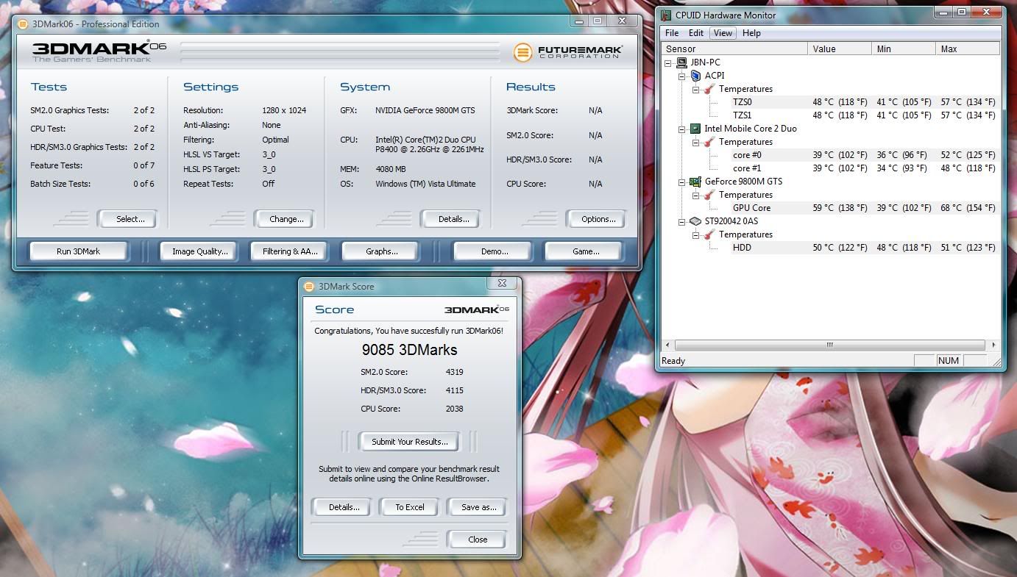Click the Max column header

tap(968, 49)
